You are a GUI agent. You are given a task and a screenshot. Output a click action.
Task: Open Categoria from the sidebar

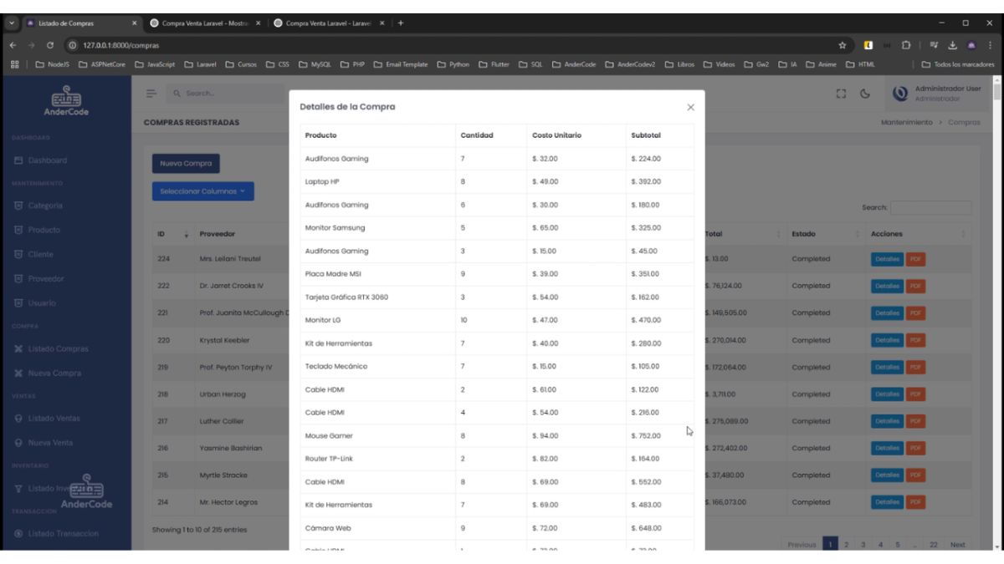[44, 206]
